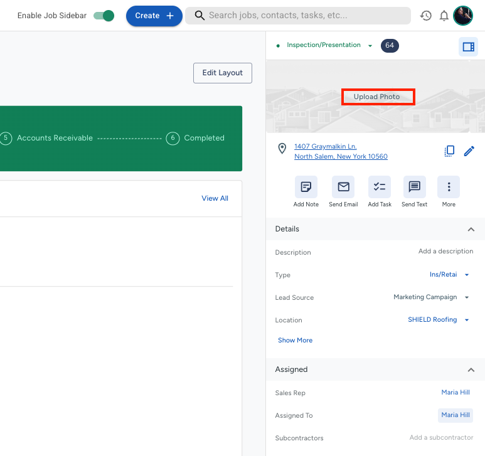Image resolution: width=485 pixels, height=456 pixels.
Task: Collapse the Assigned section
Action: 471,369
